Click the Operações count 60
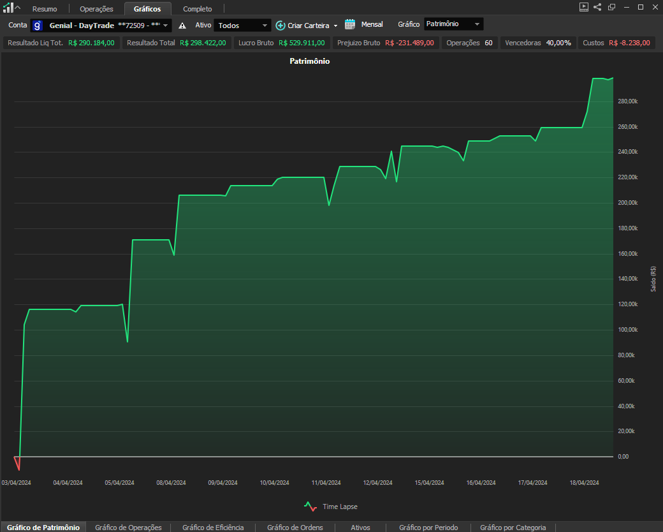 tap(488, 43)
